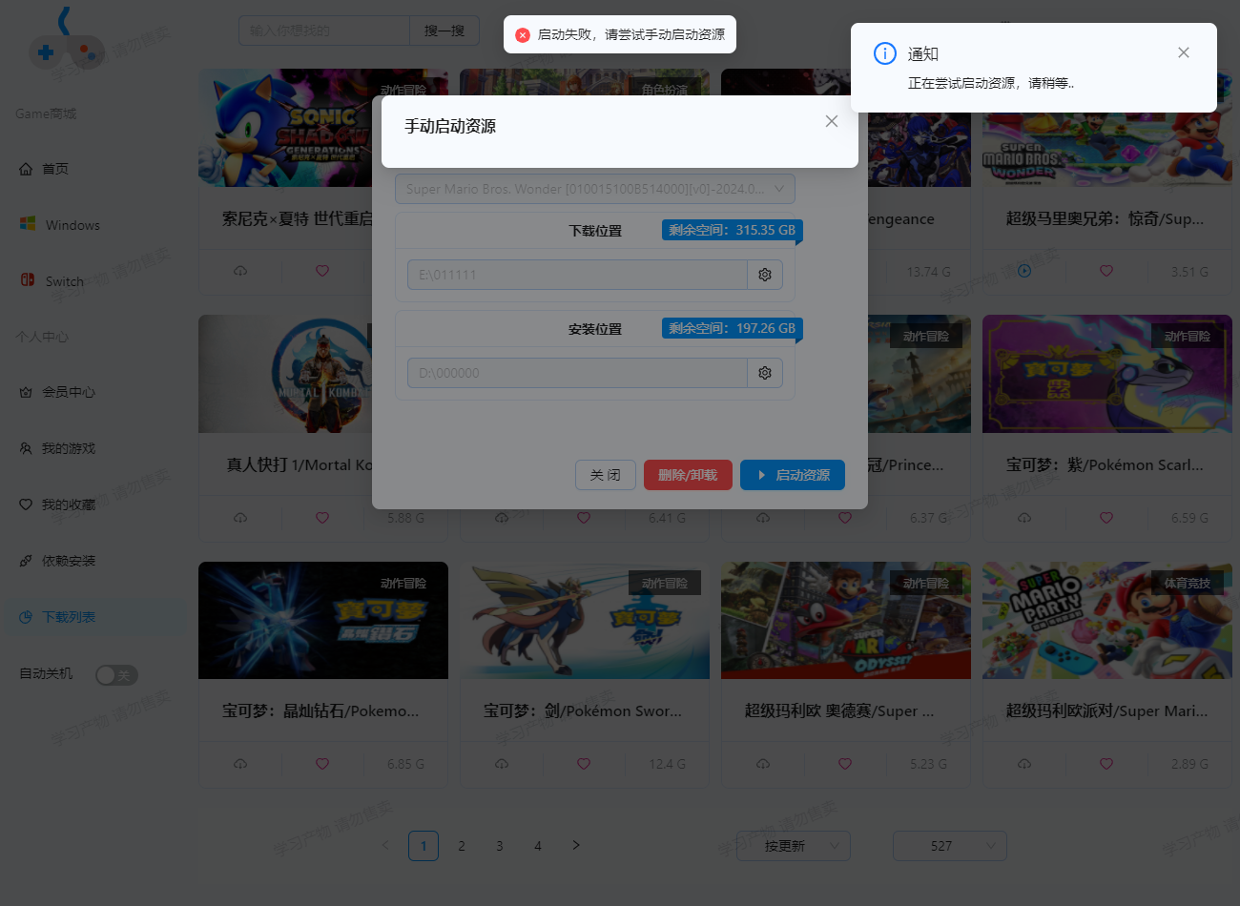Screen dimensions: 1240x906
Task: Open the 按更新 sort dropdown
Action: click(x=794, y=846)
